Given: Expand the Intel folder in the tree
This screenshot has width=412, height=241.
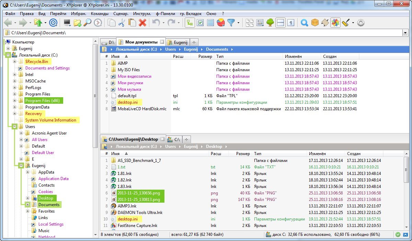Looking at the screenshot, I should pos(15,75).
